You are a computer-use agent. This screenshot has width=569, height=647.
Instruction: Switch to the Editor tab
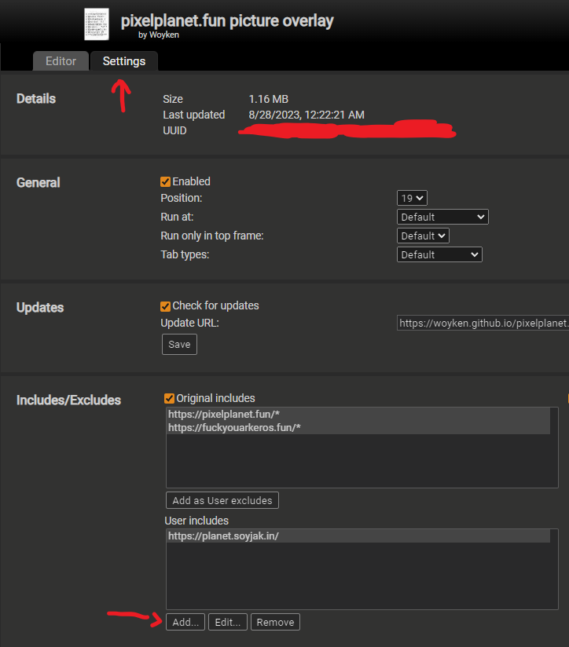(x=61, y=61)
